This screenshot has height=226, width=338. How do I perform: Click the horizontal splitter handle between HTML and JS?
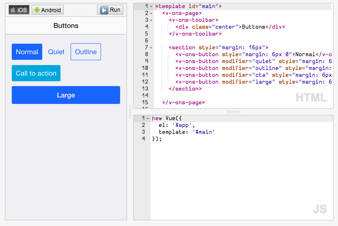[233, 112]
